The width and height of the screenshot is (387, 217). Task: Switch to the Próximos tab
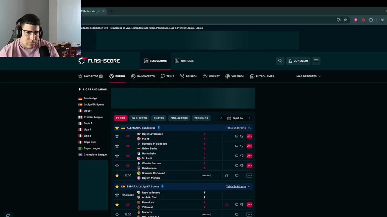[x=201, y=118]
